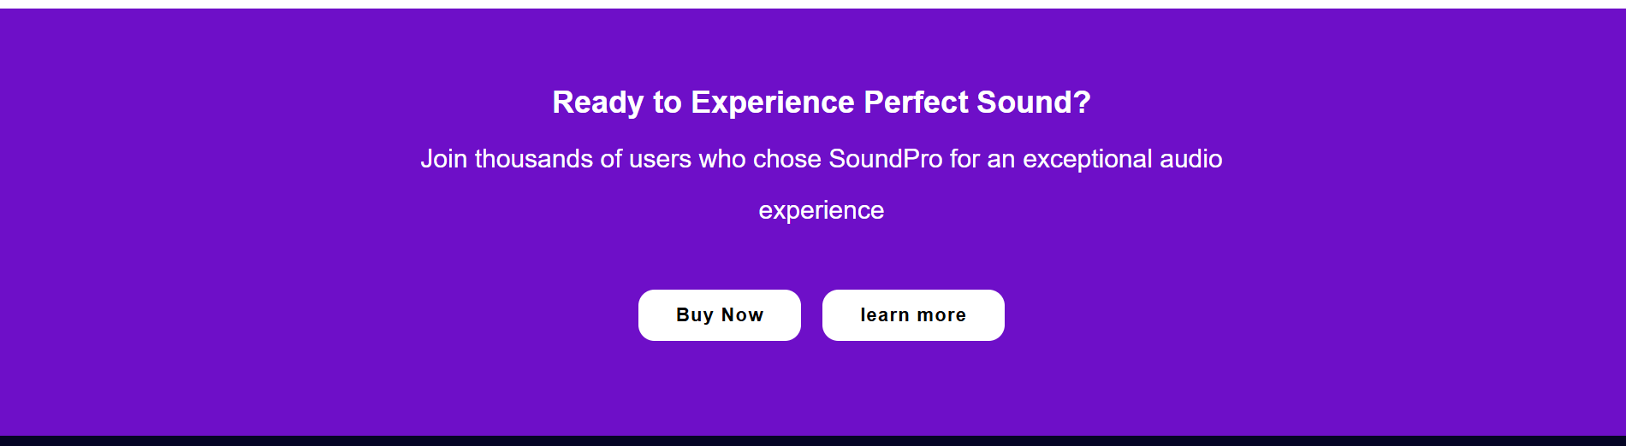1626x446 pixels.
Task: Click the word "Ready" in the heading
Action: [x=597, y=103]
